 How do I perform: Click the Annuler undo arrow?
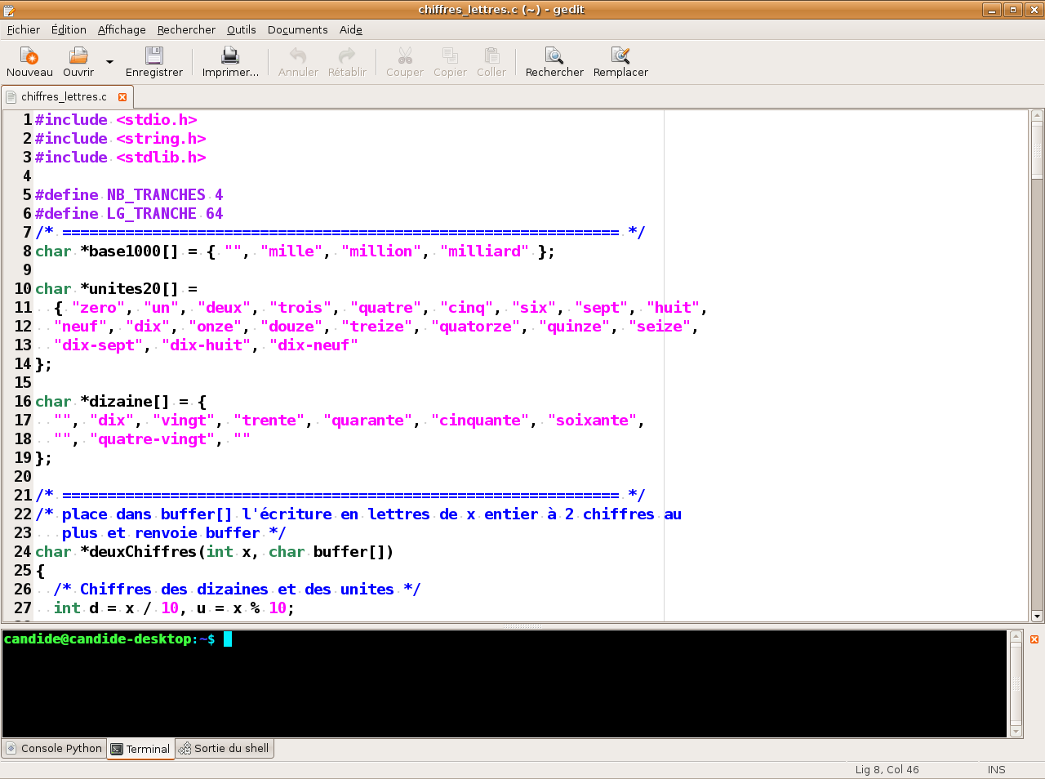point(298,56)
